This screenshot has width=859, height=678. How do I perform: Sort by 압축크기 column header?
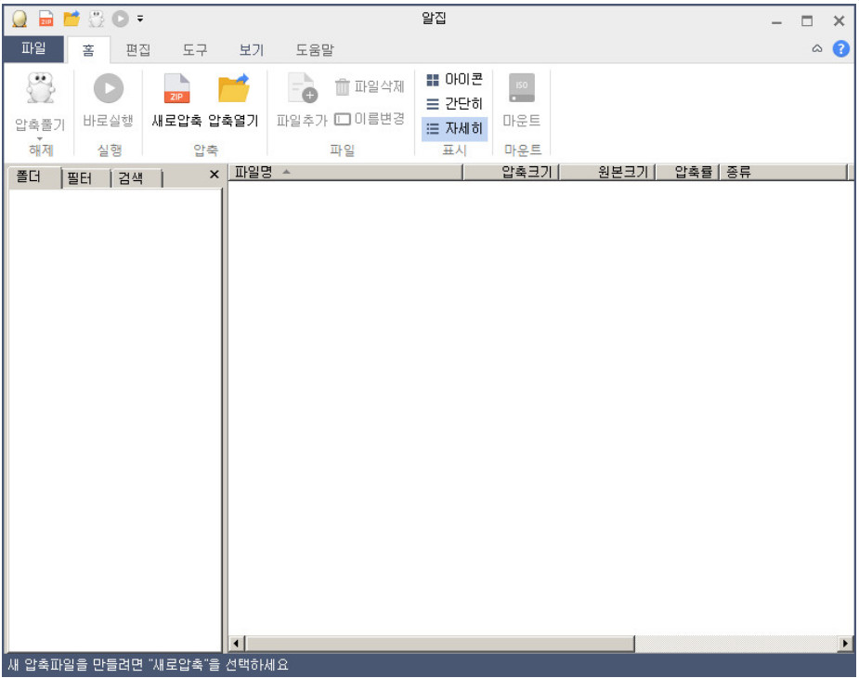pyautogui.click(x=511, y=172)
